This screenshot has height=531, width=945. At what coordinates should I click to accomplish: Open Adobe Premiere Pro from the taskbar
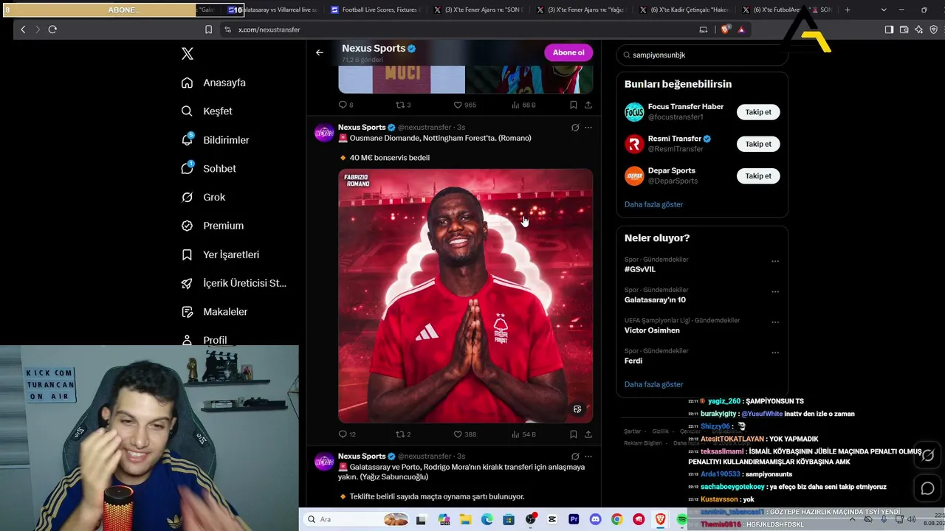[574, 520]
